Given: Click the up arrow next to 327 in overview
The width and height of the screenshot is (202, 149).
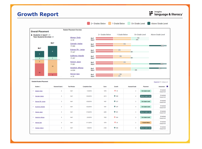Looking at the screenshot, I should (71, 52).
